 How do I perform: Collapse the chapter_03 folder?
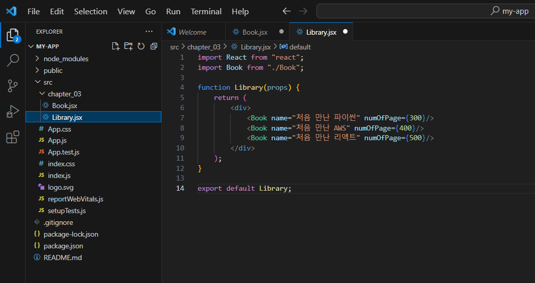[x=64, y=94]
